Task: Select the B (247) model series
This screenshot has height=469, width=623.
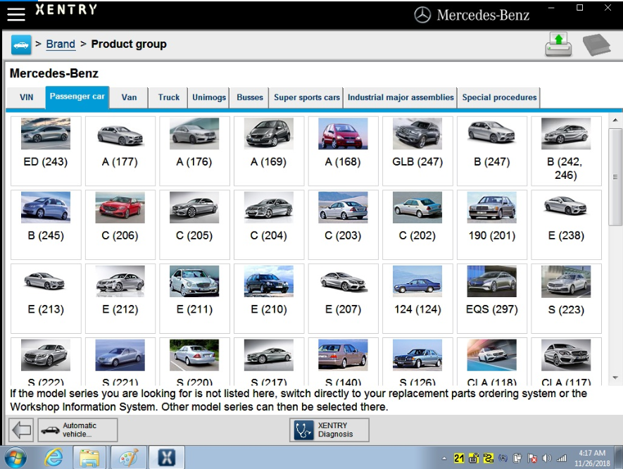Action: point(491,151)
